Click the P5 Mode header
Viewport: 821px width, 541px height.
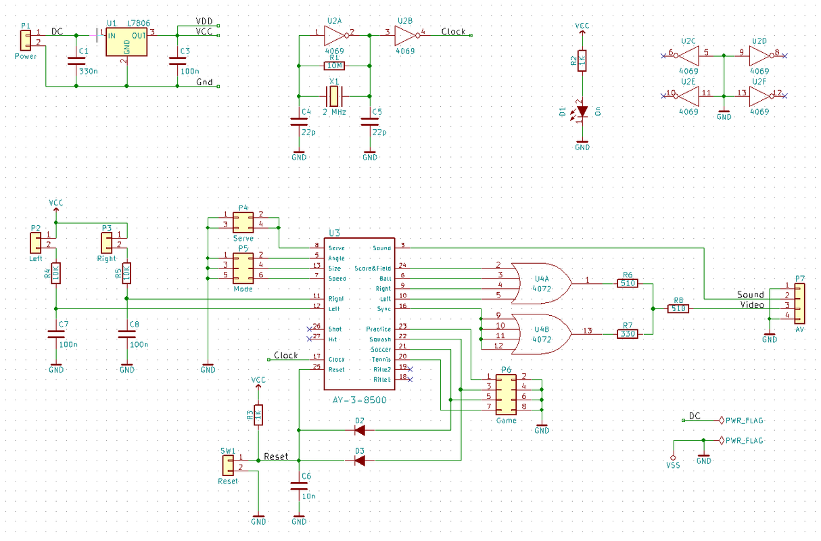pyautogui.click(x=243, y=267)
